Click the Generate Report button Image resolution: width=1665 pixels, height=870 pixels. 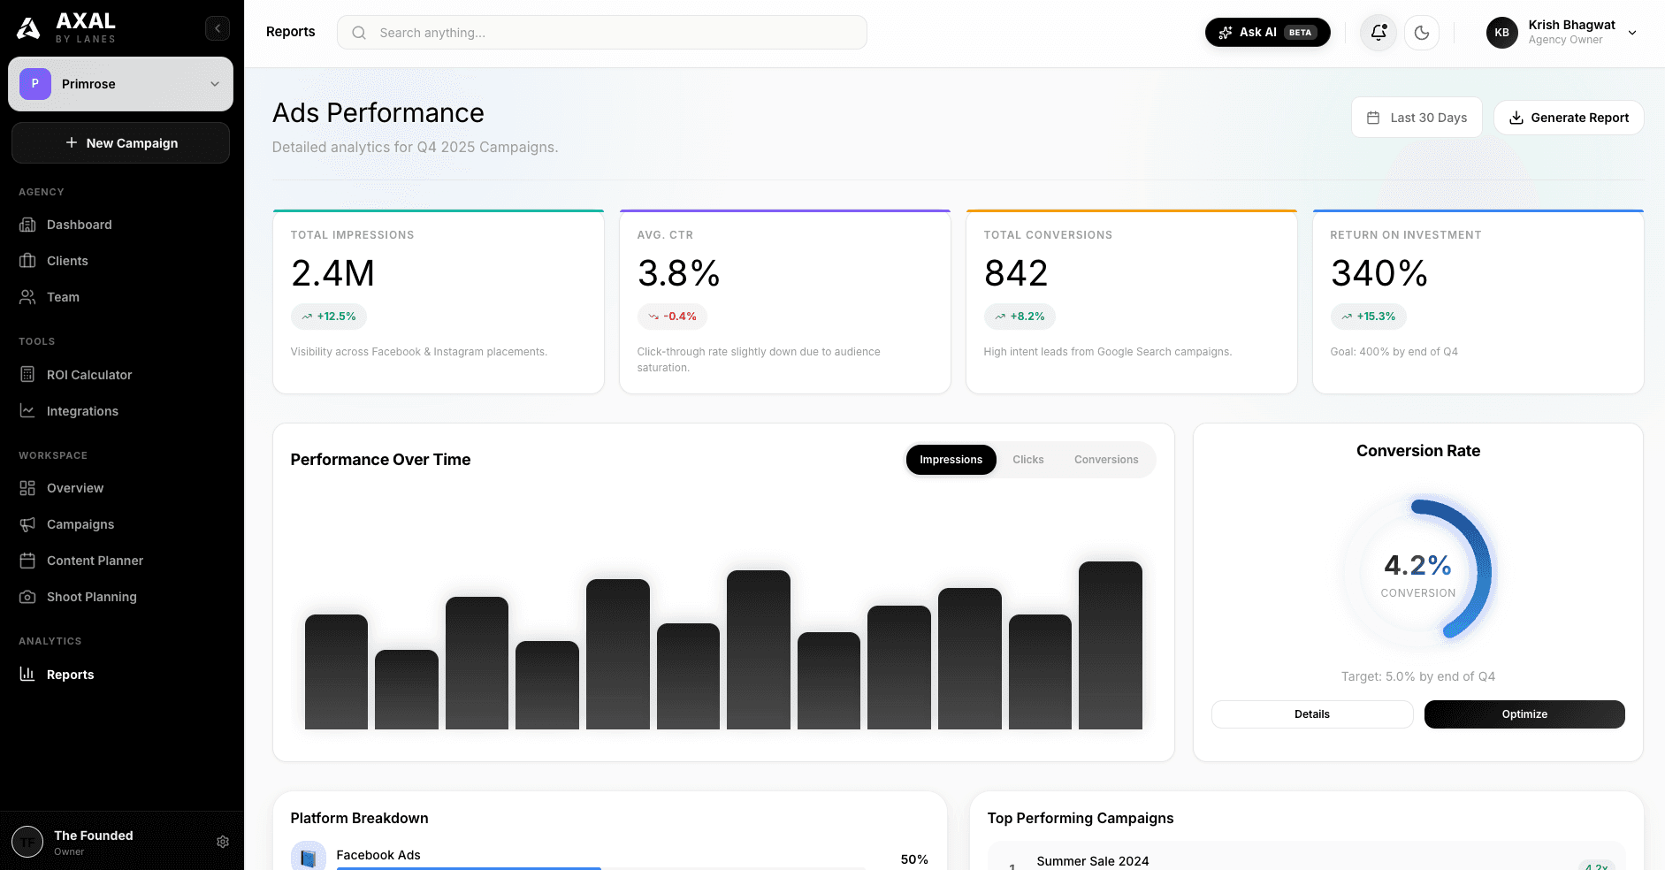[1568, 118]
